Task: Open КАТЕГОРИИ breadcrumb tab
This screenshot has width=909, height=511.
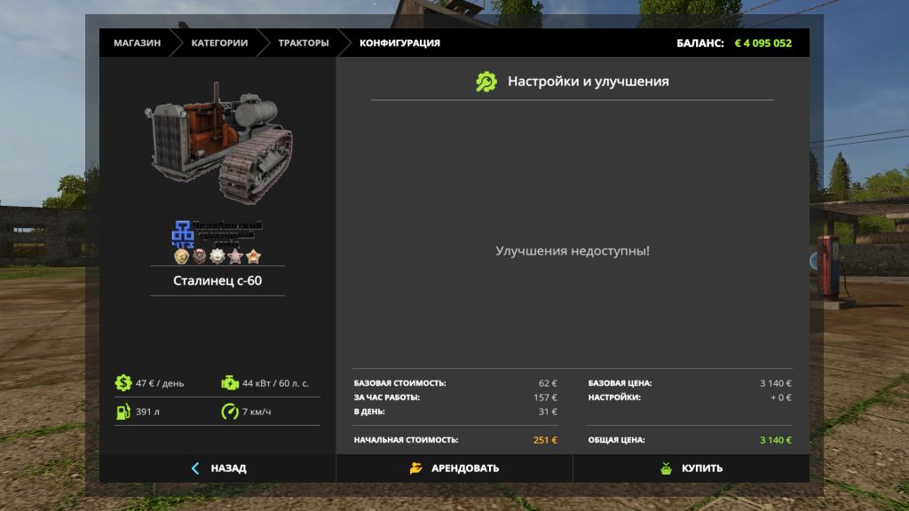Action: (x=219, y=43)
